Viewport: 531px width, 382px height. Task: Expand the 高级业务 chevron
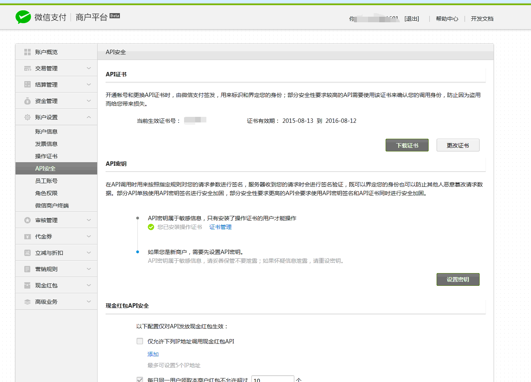89,302
